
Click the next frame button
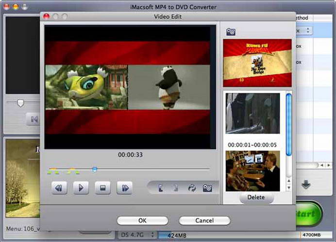click(125, 188)
